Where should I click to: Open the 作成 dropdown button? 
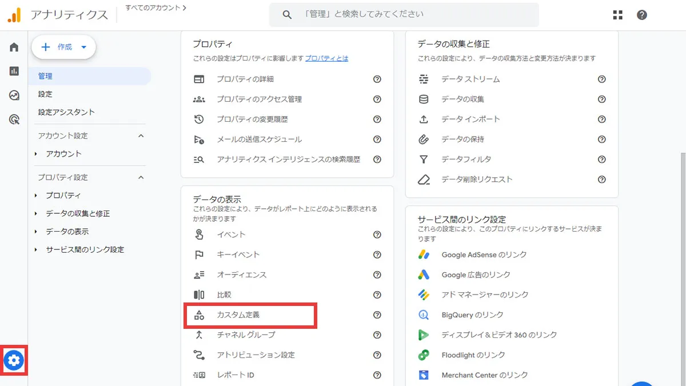63,47
